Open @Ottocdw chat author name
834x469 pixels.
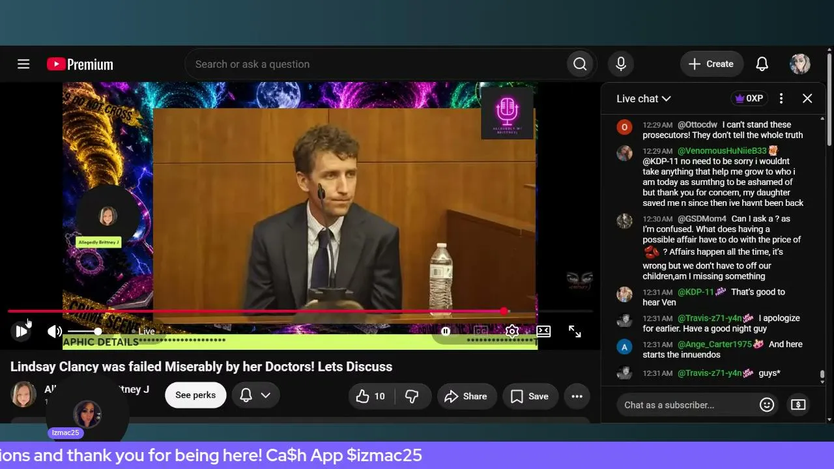(x=697, y=124)
